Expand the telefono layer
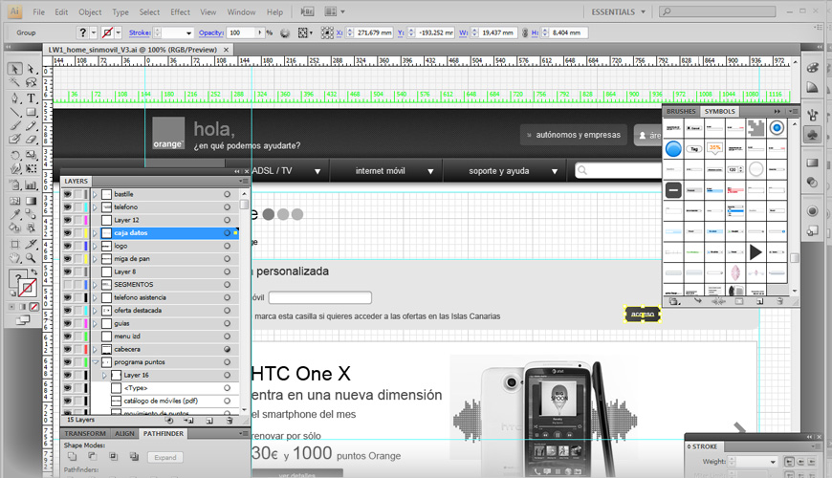 click(95, 207)
